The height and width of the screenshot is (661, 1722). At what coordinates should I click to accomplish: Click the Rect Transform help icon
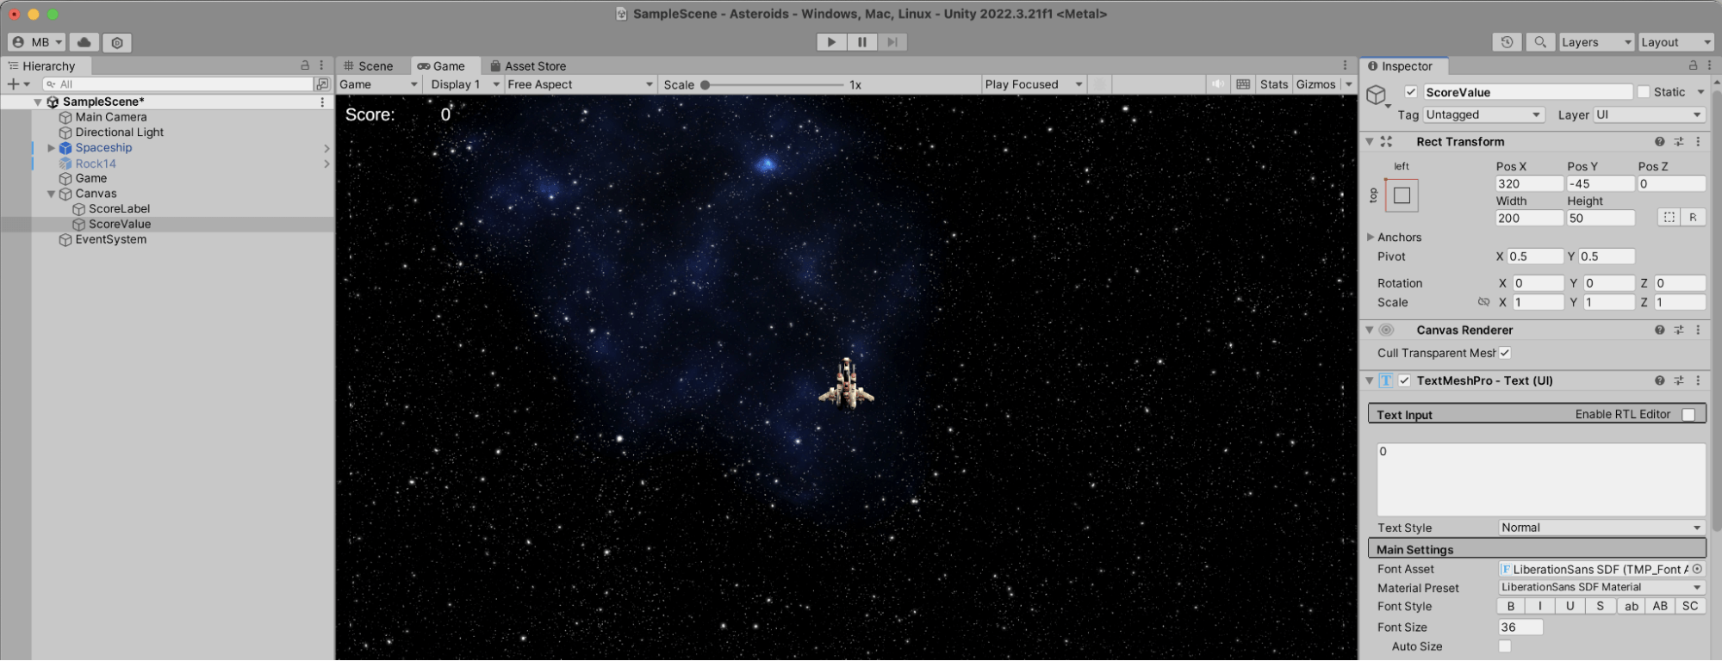1659,142
